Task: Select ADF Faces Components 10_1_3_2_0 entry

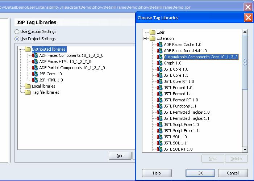Action: point(71,55)
